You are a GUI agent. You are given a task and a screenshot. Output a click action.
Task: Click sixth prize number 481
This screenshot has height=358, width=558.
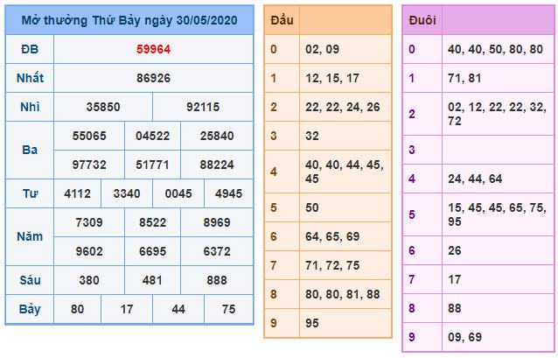[153, 280]
